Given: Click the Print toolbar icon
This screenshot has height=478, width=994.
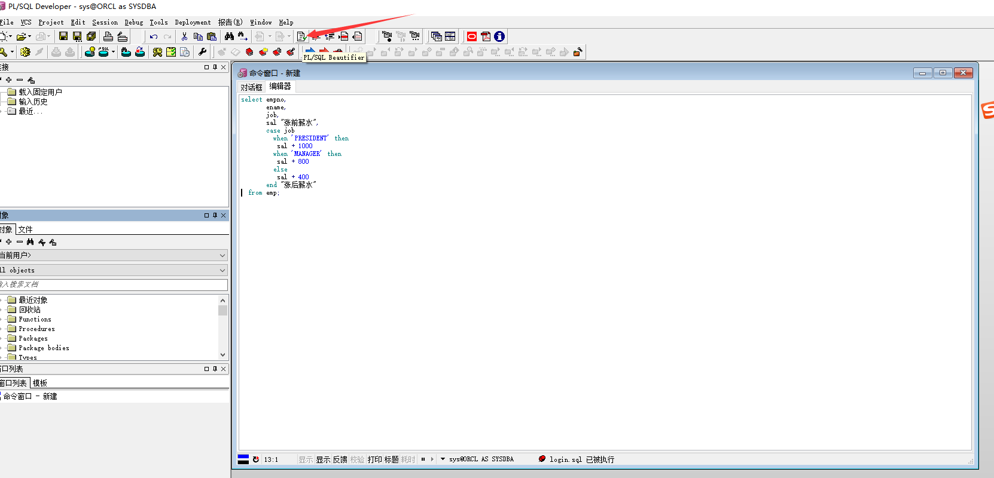Looking at the screenshot, I should 108,36.
